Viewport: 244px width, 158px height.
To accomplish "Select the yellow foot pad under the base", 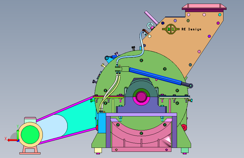I will click(98, 150).
